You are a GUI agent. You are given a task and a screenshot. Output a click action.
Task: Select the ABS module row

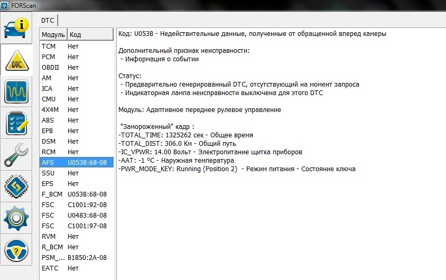click(76, 120)
